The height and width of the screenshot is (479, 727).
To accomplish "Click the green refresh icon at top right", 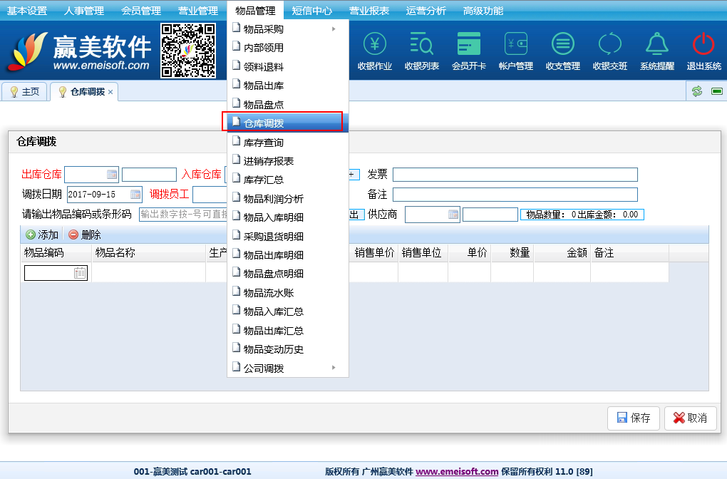I will [696, 91].
